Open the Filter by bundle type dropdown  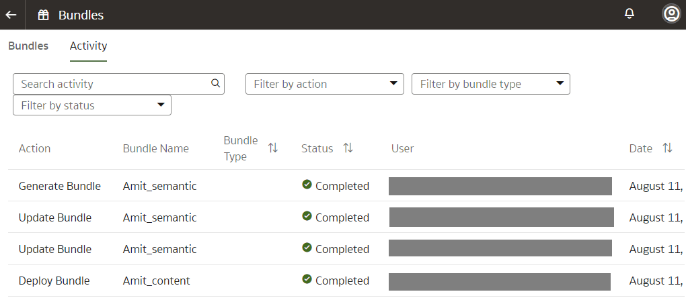point(560,84)
